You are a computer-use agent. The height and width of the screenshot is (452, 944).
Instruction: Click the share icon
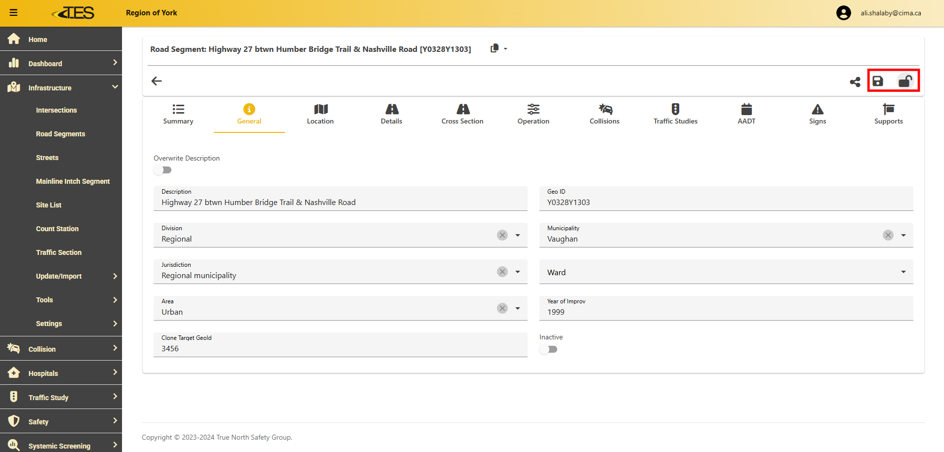pyautogui.click(x=855, y=82)
